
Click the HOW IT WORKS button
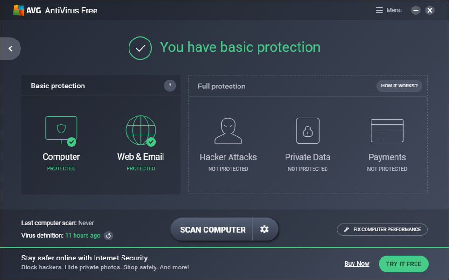click(x=399, y=86)
